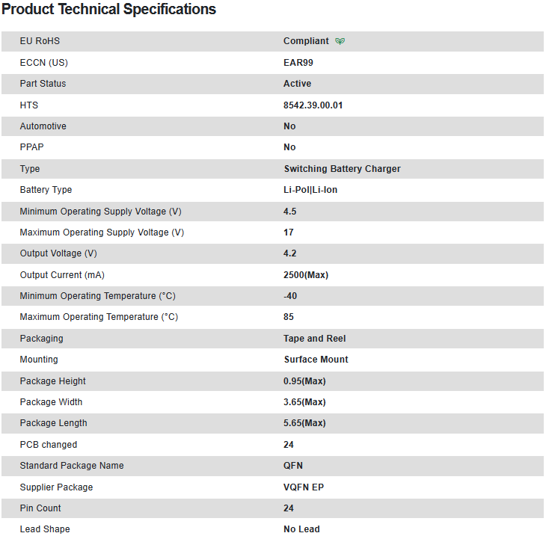The width and height of the screenshot is (546, 539).
Task: Click the Package Length 5.65(Max) value
Action: coord(304,423)
